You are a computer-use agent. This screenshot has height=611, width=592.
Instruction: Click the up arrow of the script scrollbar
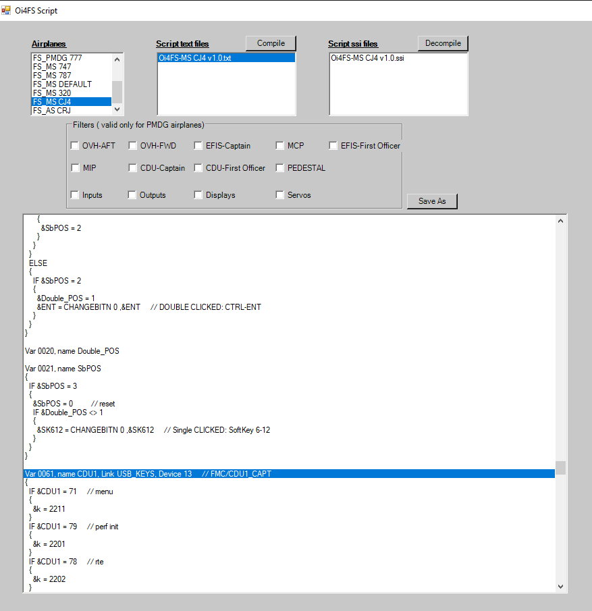(560, 219)
